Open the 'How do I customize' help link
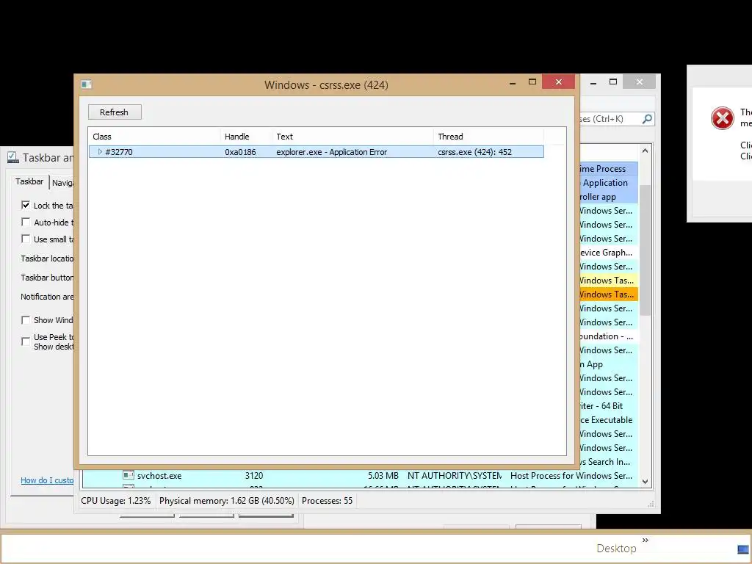The height and width of the screenshot is (564, 752). pos(47,480)
